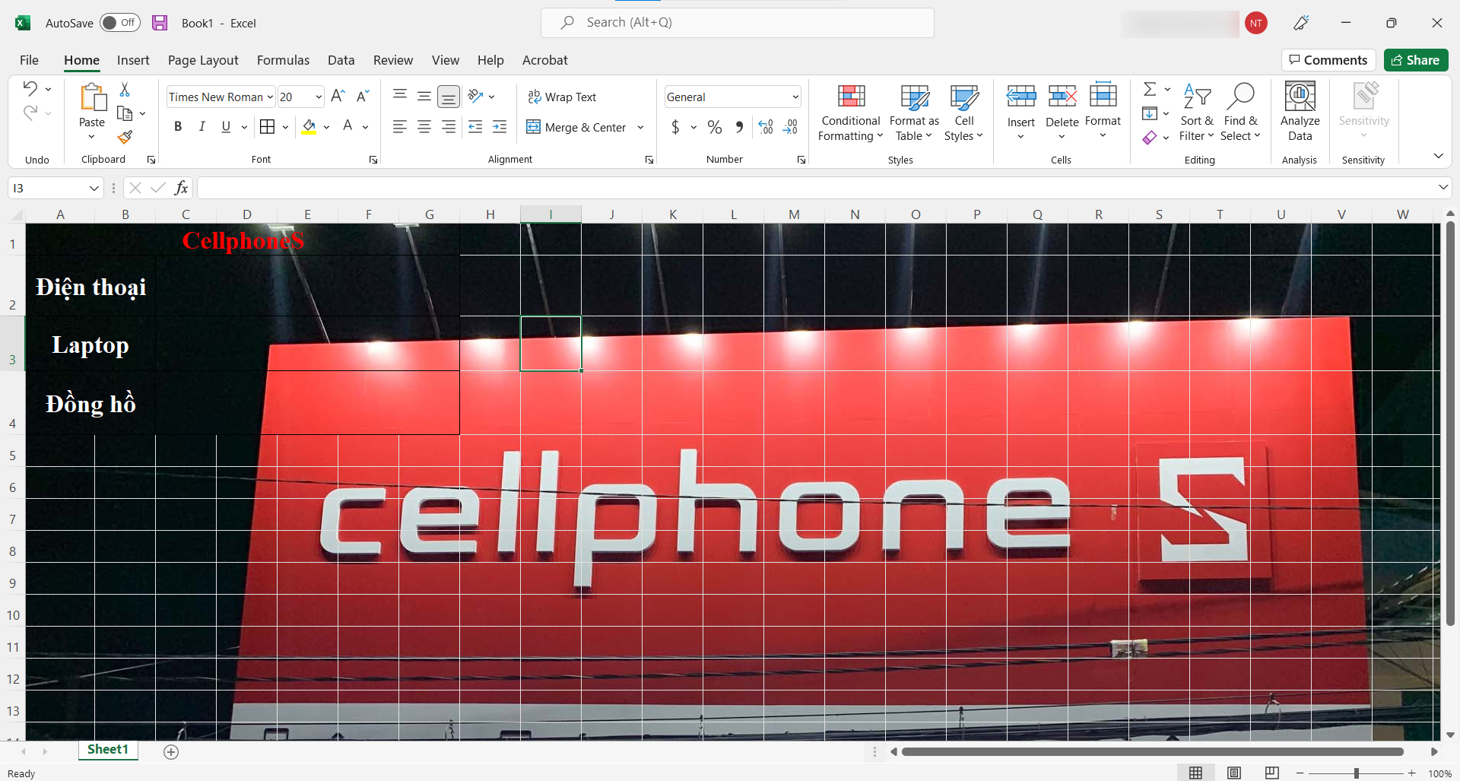The width and height of the screenshot is (1460, 781).
Task: Click the Clear eraser icon
Action: (x=1150, y=138)
